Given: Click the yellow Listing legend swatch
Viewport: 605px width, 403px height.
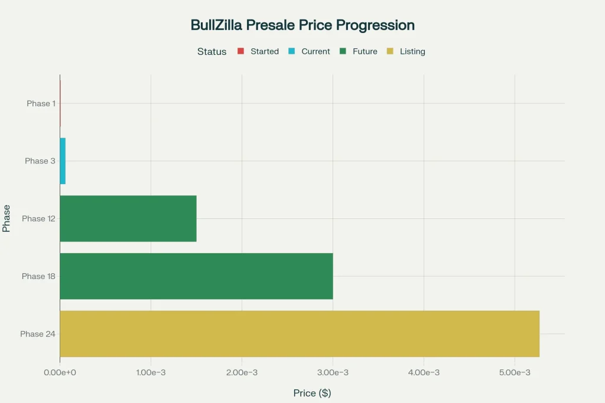Looking at the screenshot, I should click(x=390, y=51).
